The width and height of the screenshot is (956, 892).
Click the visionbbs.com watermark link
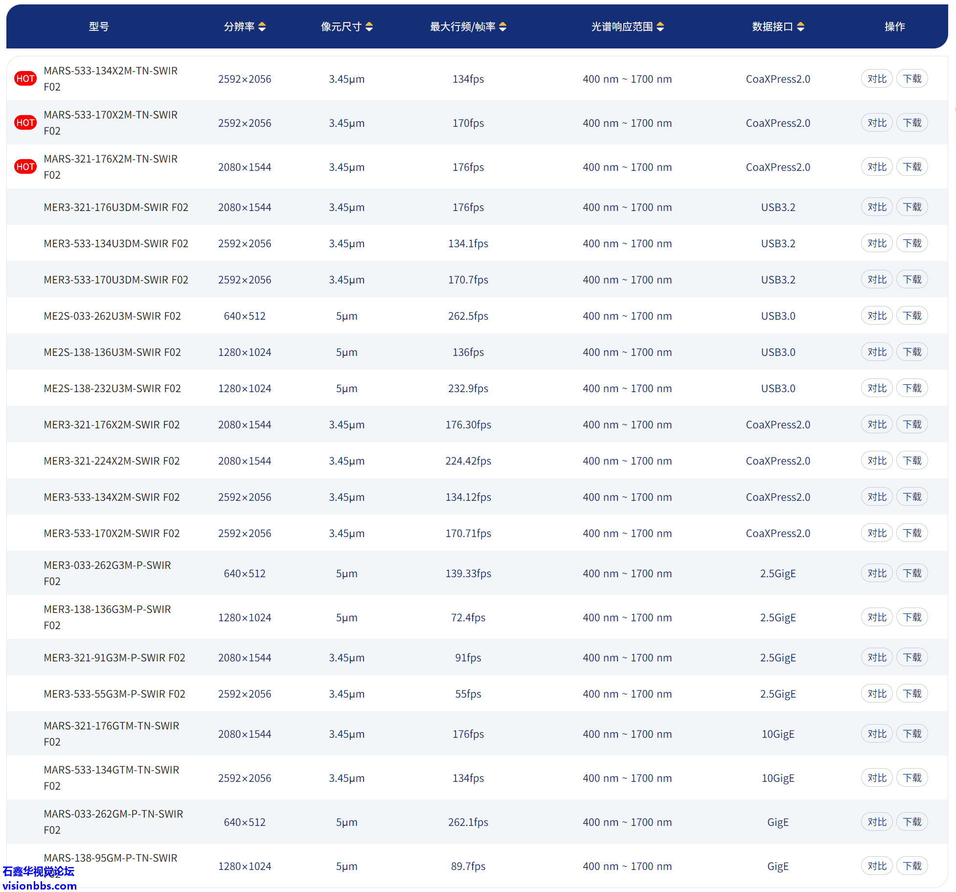tap(40, 886)
